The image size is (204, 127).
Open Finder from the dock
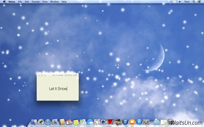pos(34,122)
